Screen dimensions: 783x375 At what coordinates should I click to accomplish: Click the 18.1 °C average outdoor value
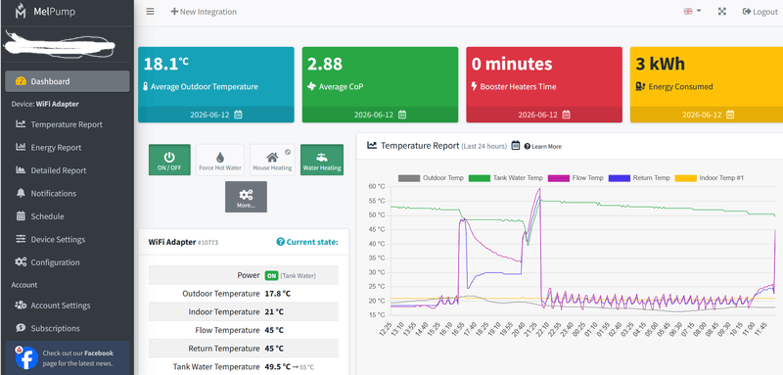pyautogui.click(x=166, y=64)
